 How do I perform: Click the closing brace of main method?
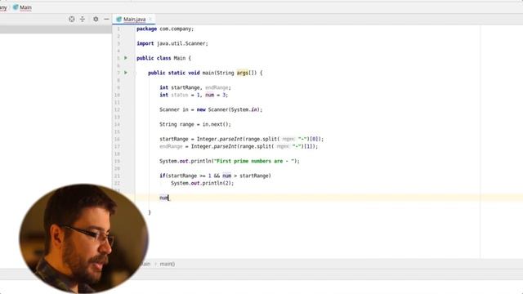[150, 212]
